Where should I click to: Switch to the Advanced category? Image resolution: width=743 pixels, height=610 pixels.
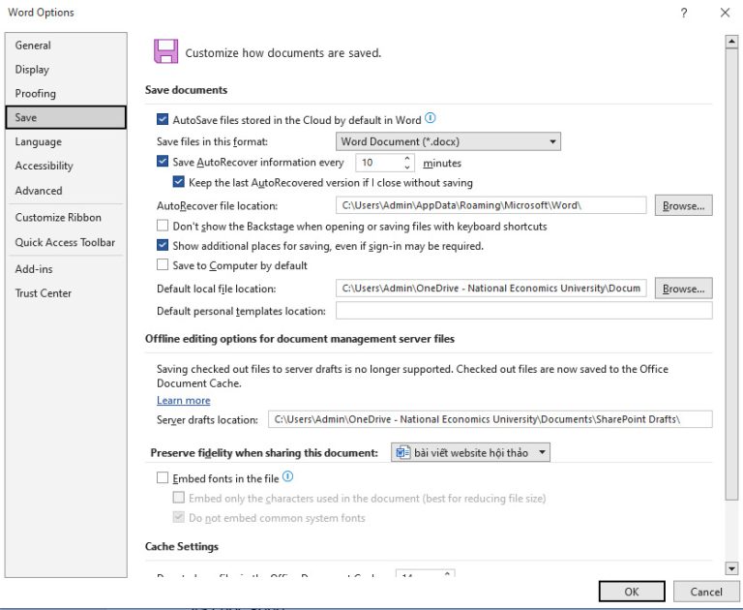pos(39,191)
